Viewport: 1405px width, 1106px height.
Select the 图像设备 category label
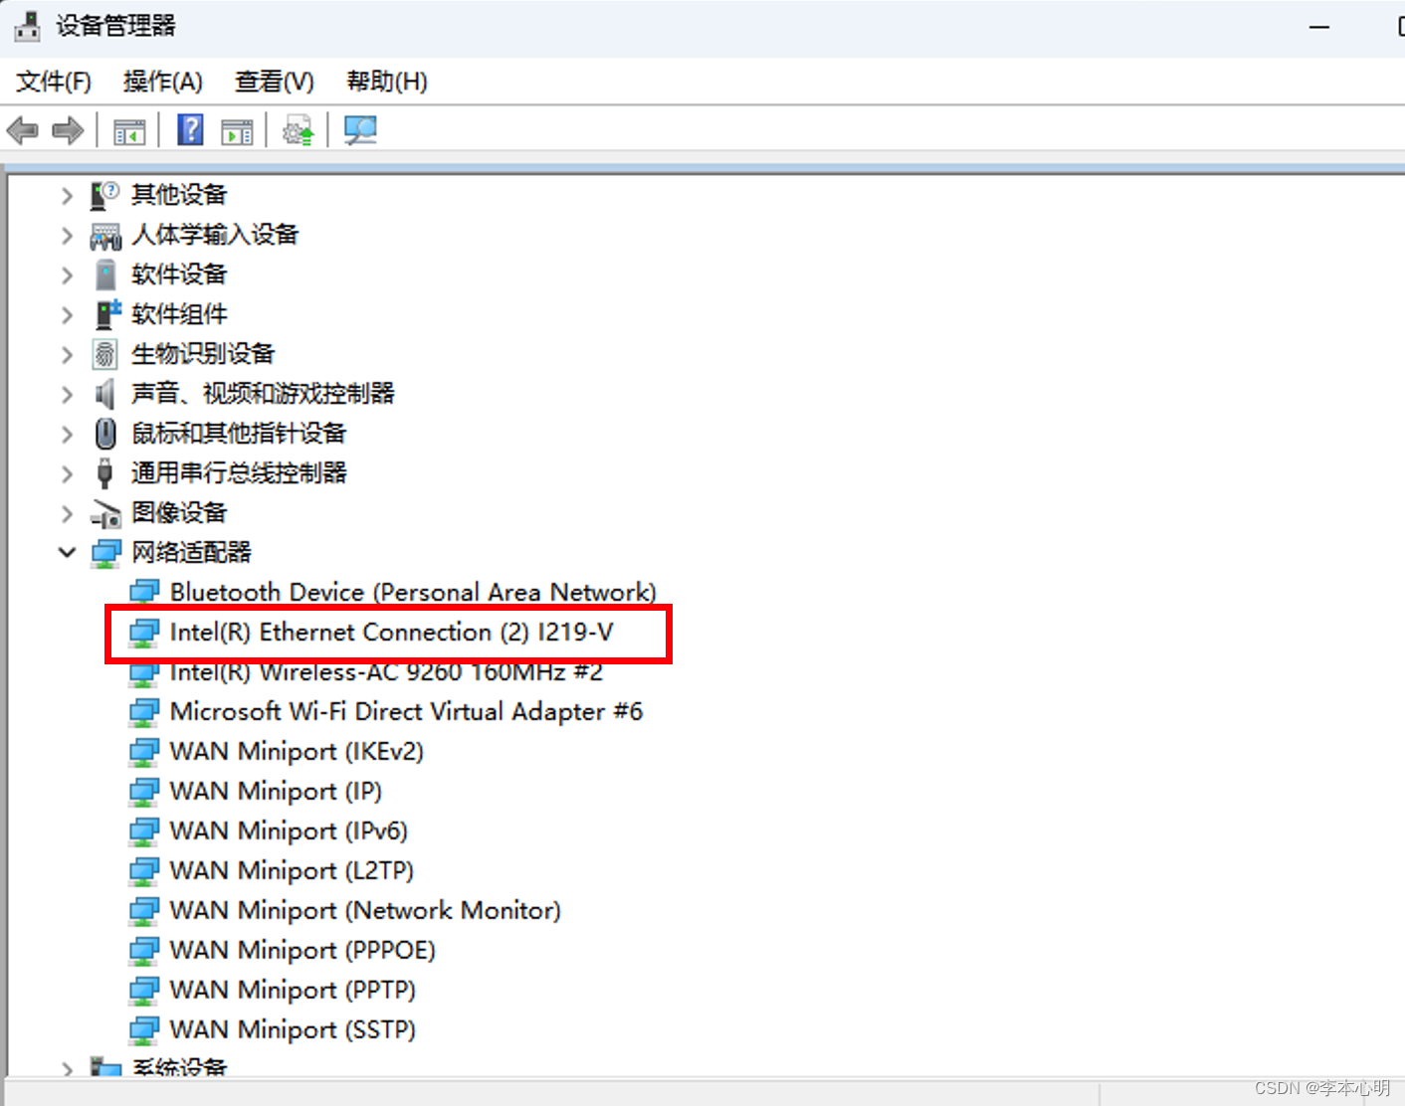[x=179, y=513]
